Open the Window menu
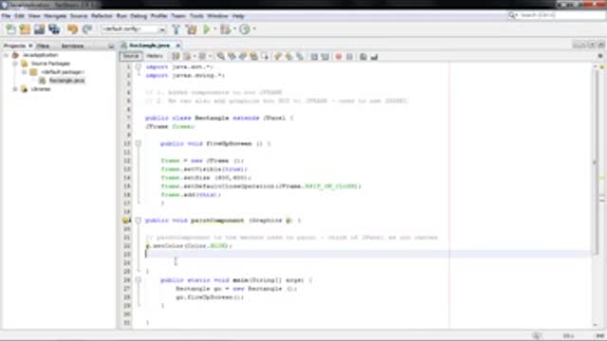 [217, 16]
